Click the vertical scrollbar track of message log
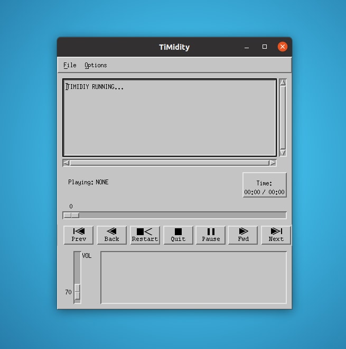This screenshot has height=349, width=346. click(x=283, y=118)
